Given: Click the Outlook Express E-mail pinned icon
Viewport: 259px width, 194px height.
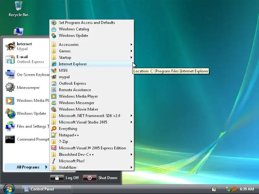Looking at the screenshot, I should [10, 59].
